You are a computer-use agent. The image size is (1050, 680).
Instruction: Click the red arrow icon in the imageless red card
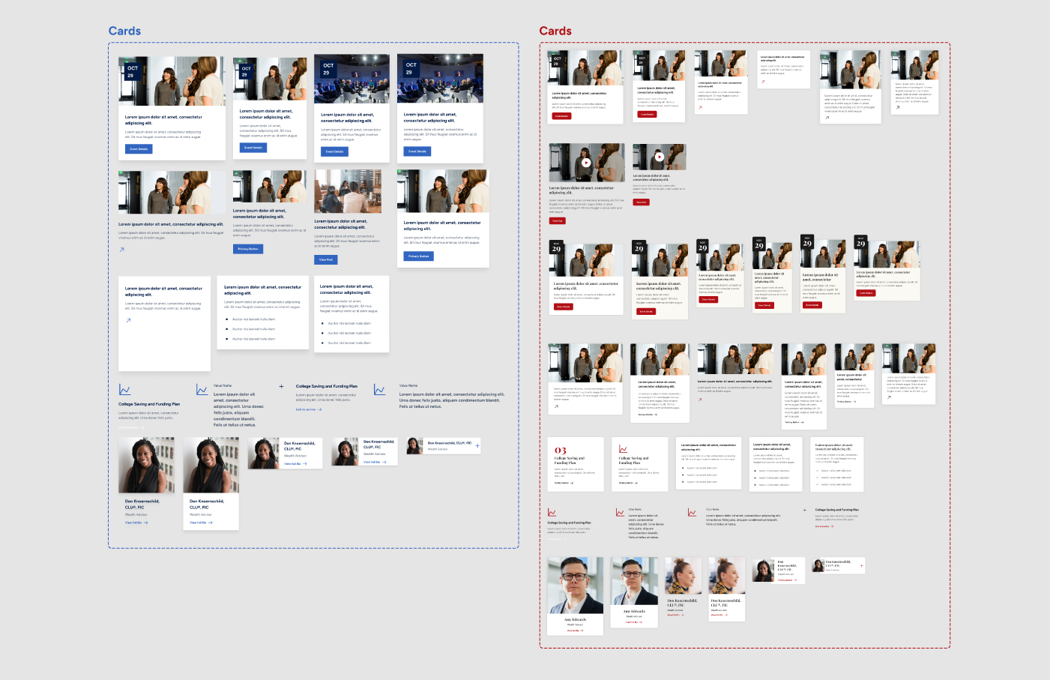click(x=763, y=82)
